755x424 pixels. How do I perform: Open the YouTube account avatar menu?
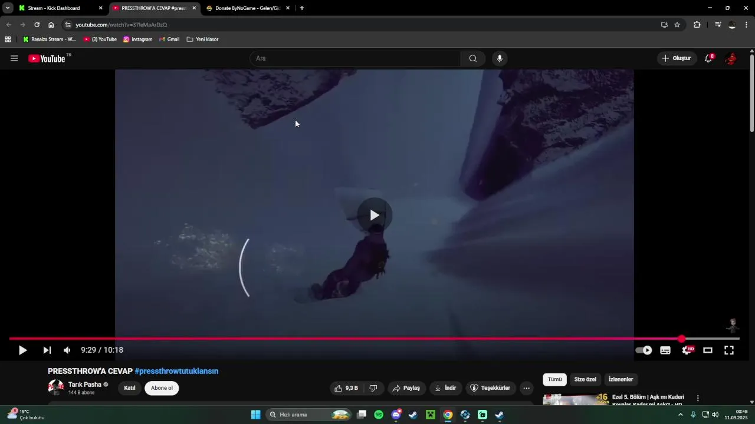[x=731, y=58]
